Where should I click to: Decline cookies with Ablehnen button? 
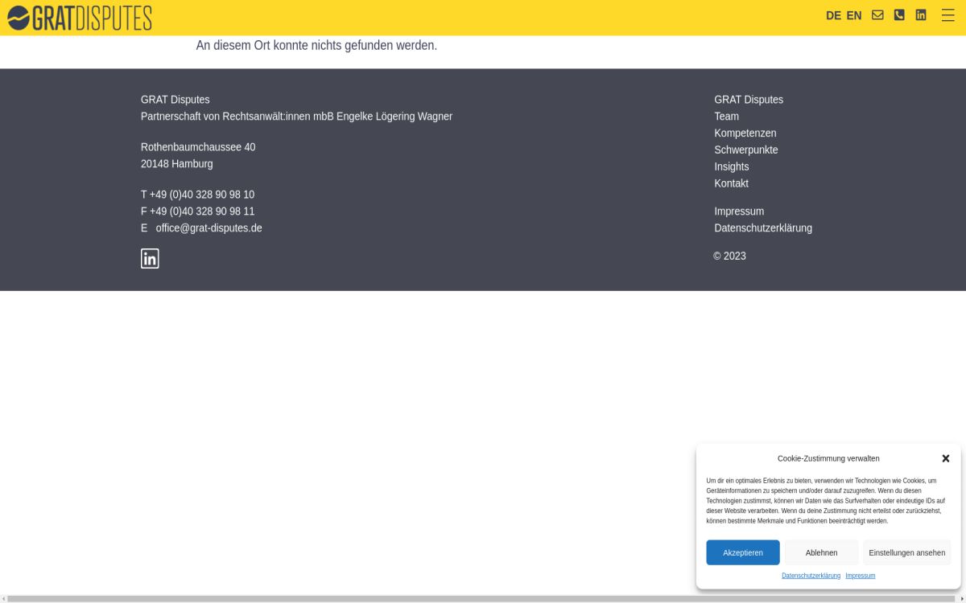(x=821, y=552)
